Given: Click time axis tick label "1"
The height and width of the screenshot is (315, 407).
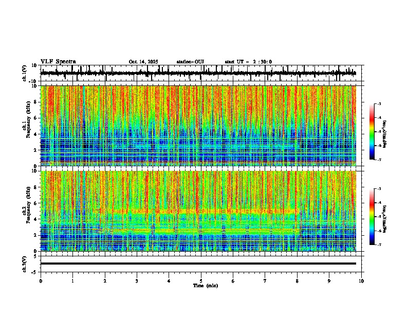Looking at the screenshot, I should 72,281.
